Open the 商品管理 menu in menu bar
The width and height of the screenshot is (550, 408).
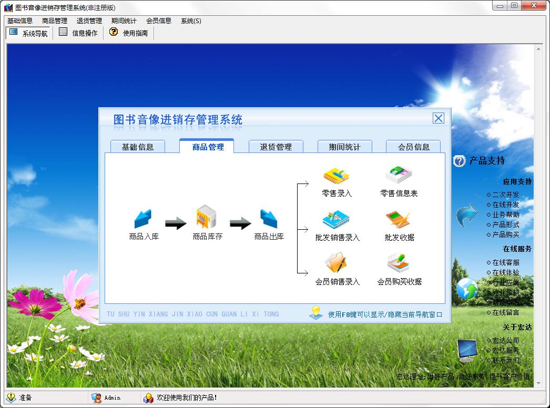[54, 21]
